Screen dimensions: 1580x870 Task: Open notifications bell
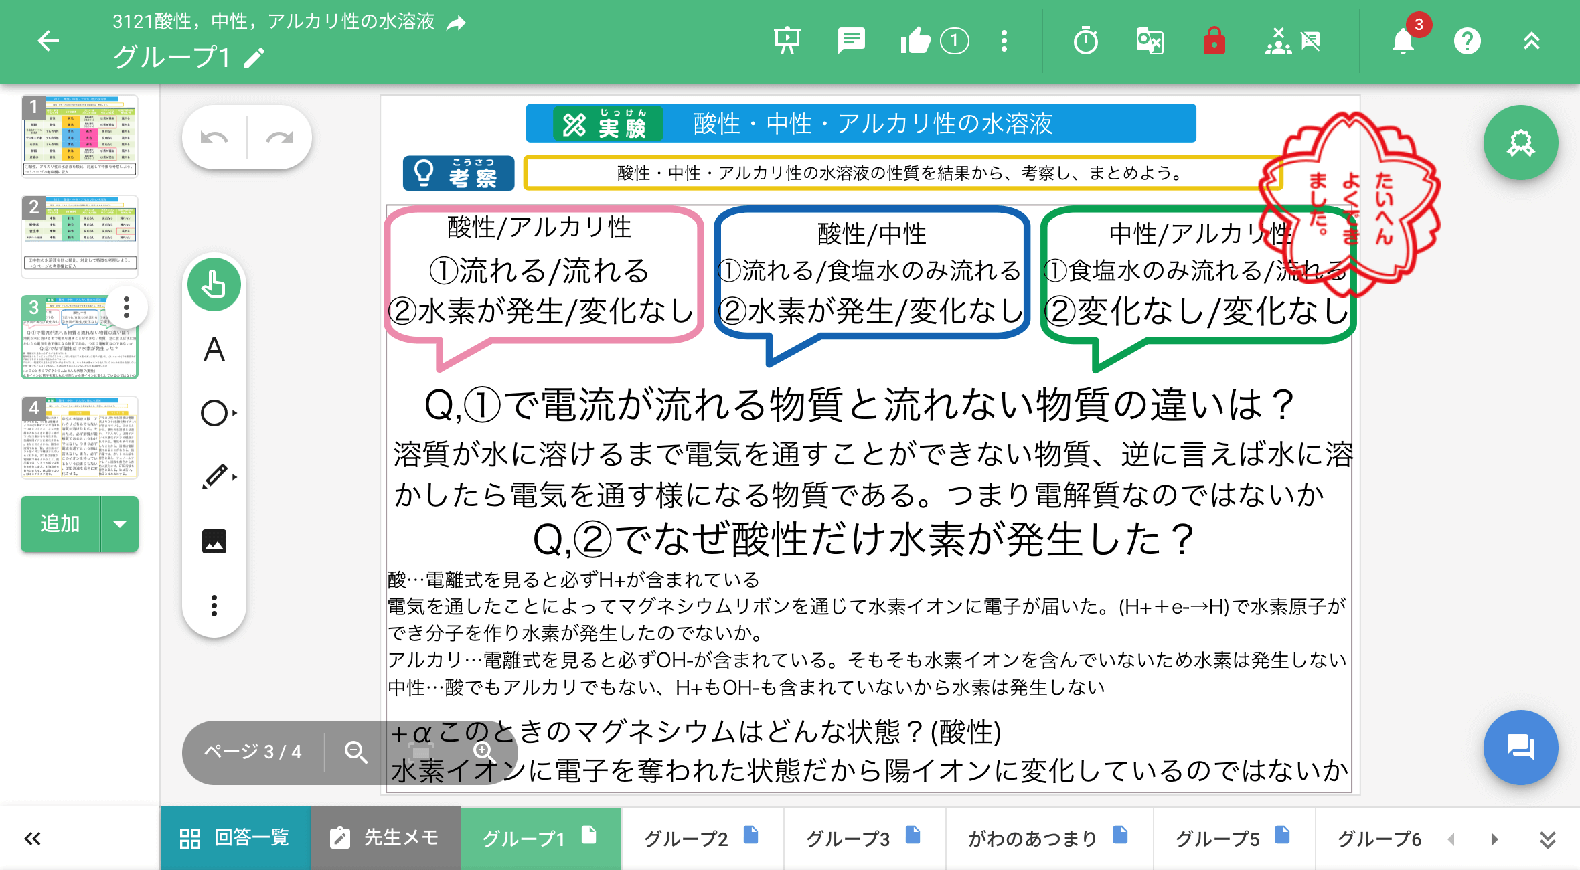(x=1403, y=41)
